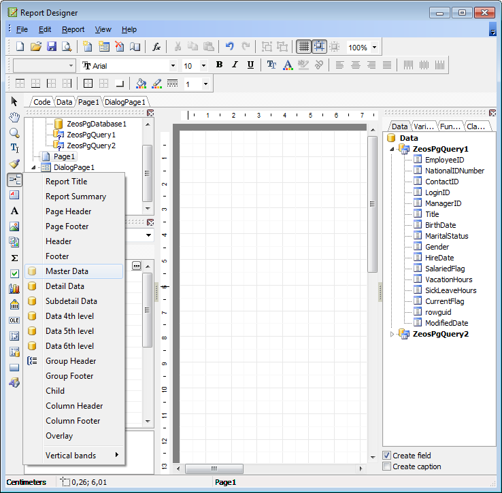This screenshot has height=493, width=502.
Task: Click the font color button
Action: 287,65
